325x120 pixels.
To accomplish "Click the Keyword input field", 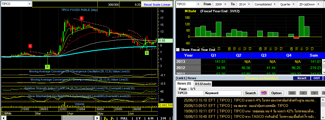I will [x=223, y=93].
